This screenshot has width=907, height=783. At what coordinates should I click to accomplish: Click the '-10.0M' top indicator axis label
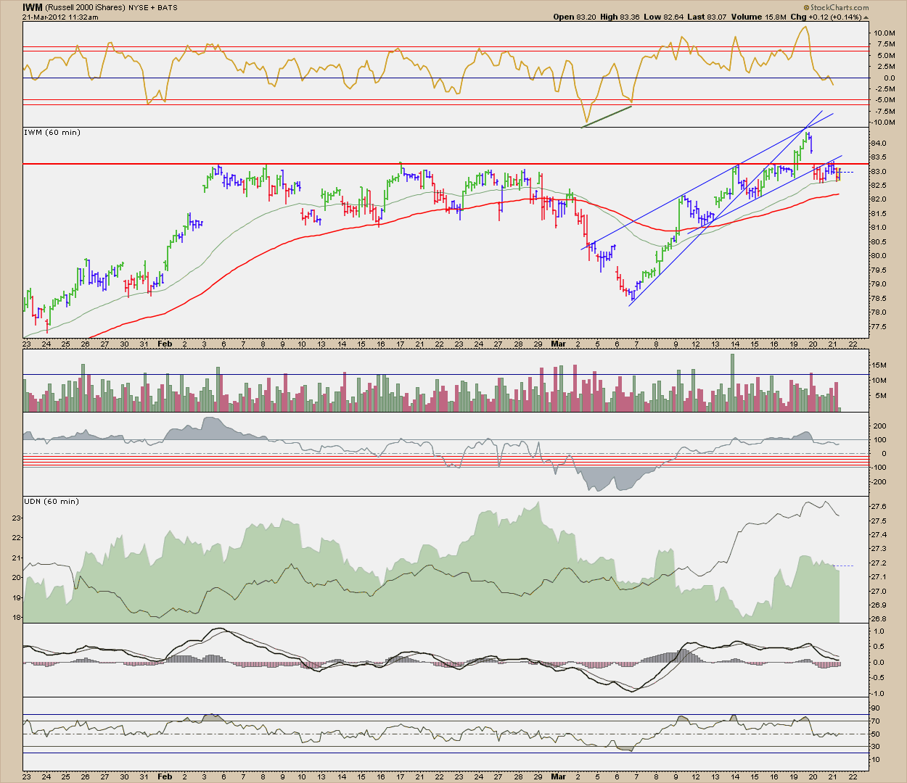tap(882, 123)
